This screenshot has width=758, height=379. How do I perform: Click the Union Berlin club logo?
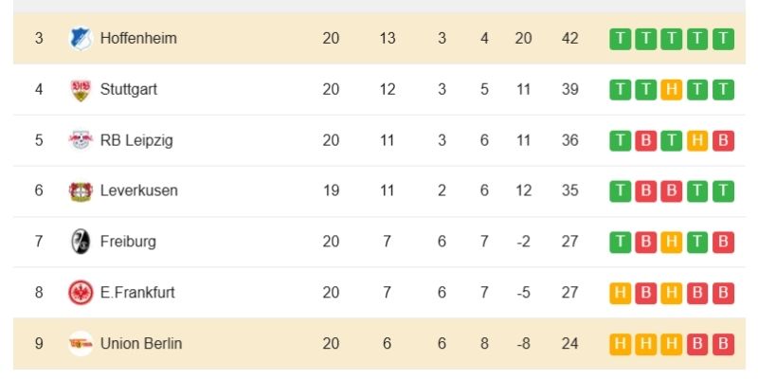[x=81, y=344]
